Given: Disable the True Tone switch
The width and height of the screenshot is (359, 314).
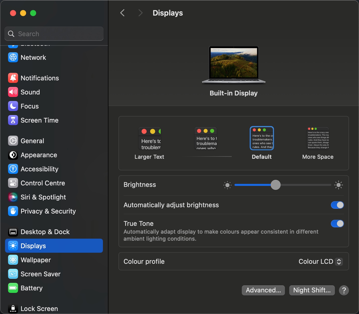Looking at the screenshot, I should 337,224.
